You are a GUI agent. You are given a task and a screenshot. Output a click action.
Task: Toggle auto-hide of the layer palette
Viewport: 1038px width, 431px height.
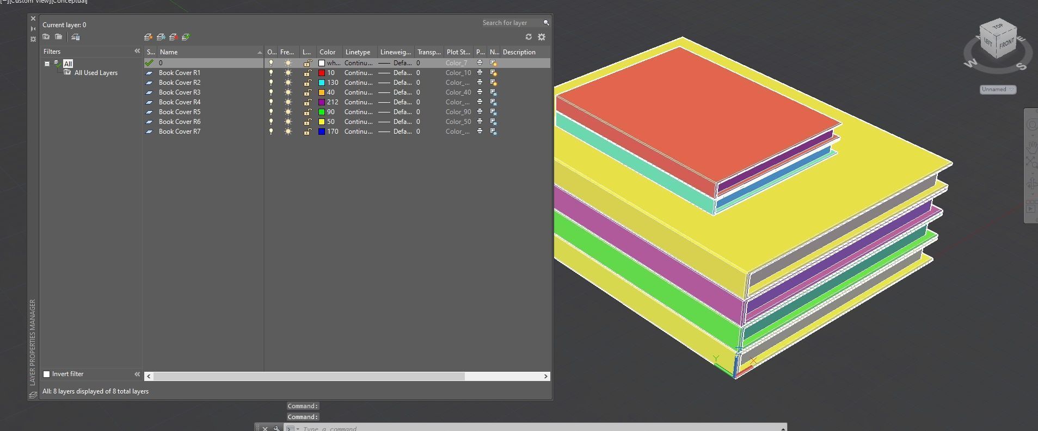pos(33,29)
